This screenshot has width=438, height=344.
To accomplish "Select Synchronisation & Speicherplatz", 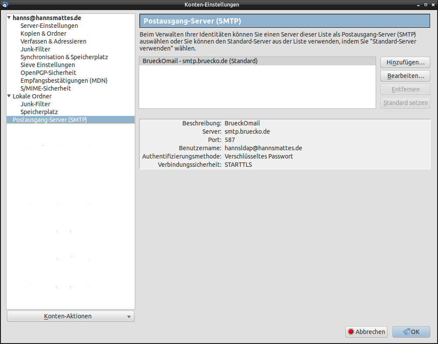I will point(64,57).
